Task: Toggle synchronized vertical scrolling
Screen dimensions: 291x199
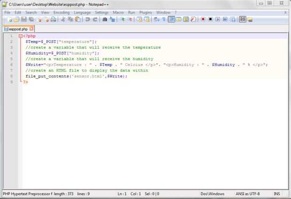Action: tap(139, 19)
